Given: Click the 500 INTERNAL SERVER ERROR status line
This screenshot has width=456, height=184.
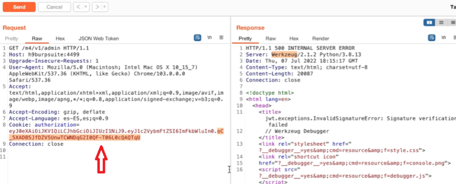Looking at the screenshot, I should [300, 48].
